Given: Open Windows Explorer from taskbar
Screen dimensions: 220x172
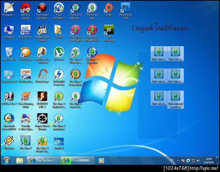Looking at the screenshot, I should click(20, 161).
